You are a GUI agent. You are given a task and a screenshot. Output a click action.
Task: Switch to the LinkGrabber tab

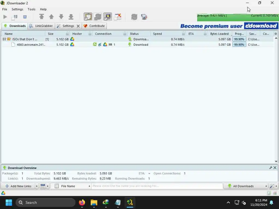(x=41, y=26)
